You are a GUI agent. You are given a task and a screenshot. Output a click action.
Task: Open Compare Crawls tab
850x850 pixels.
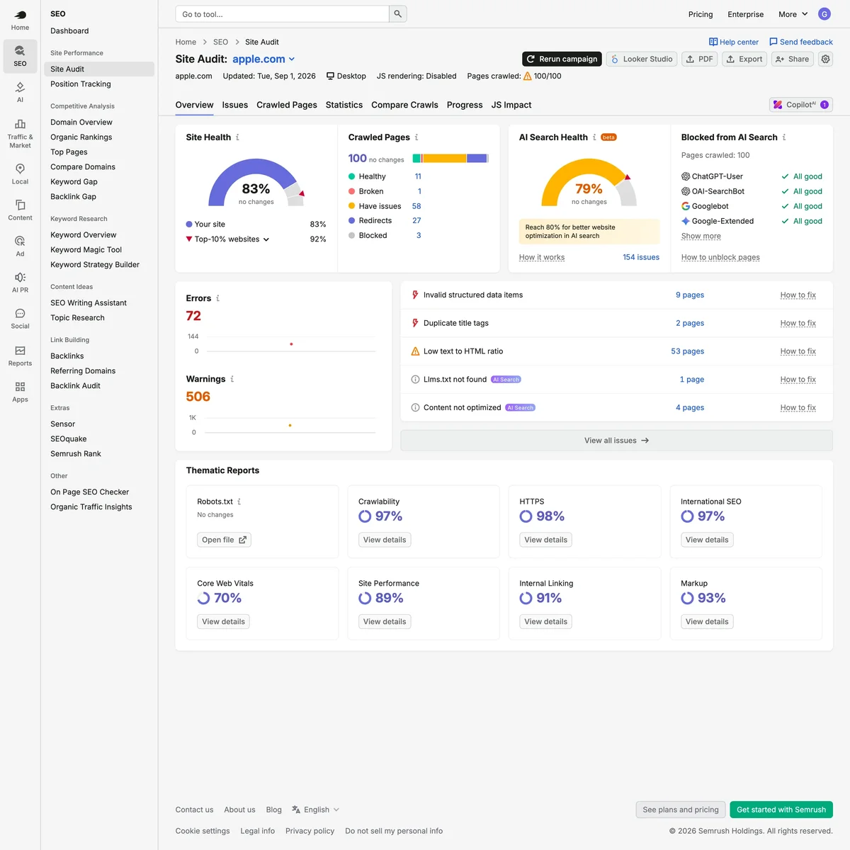[404, 105]
